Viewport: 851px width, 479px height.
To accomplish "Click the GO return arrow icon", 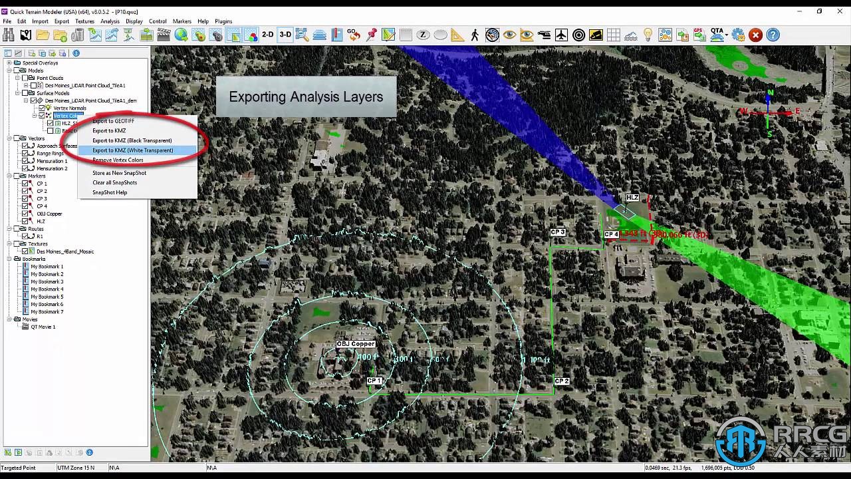I will click(354, 35).
